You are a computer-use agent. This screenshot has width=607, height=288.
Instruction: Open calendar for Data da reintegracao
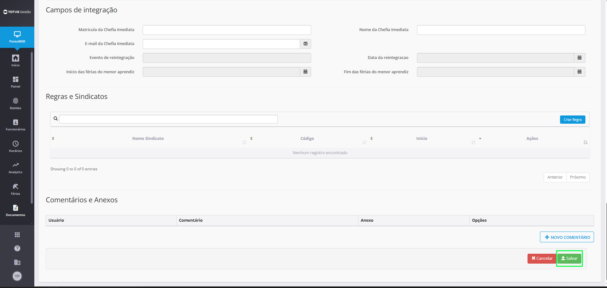coord(580,58)
